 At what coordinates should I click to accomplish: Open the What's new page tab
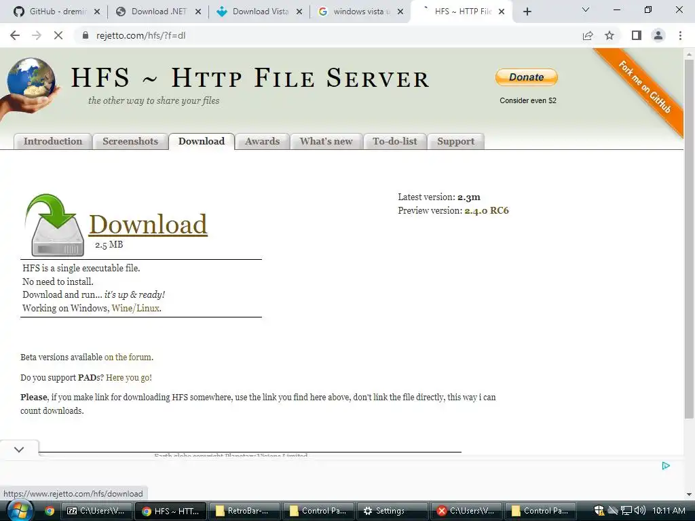click(x=326, y=141)
